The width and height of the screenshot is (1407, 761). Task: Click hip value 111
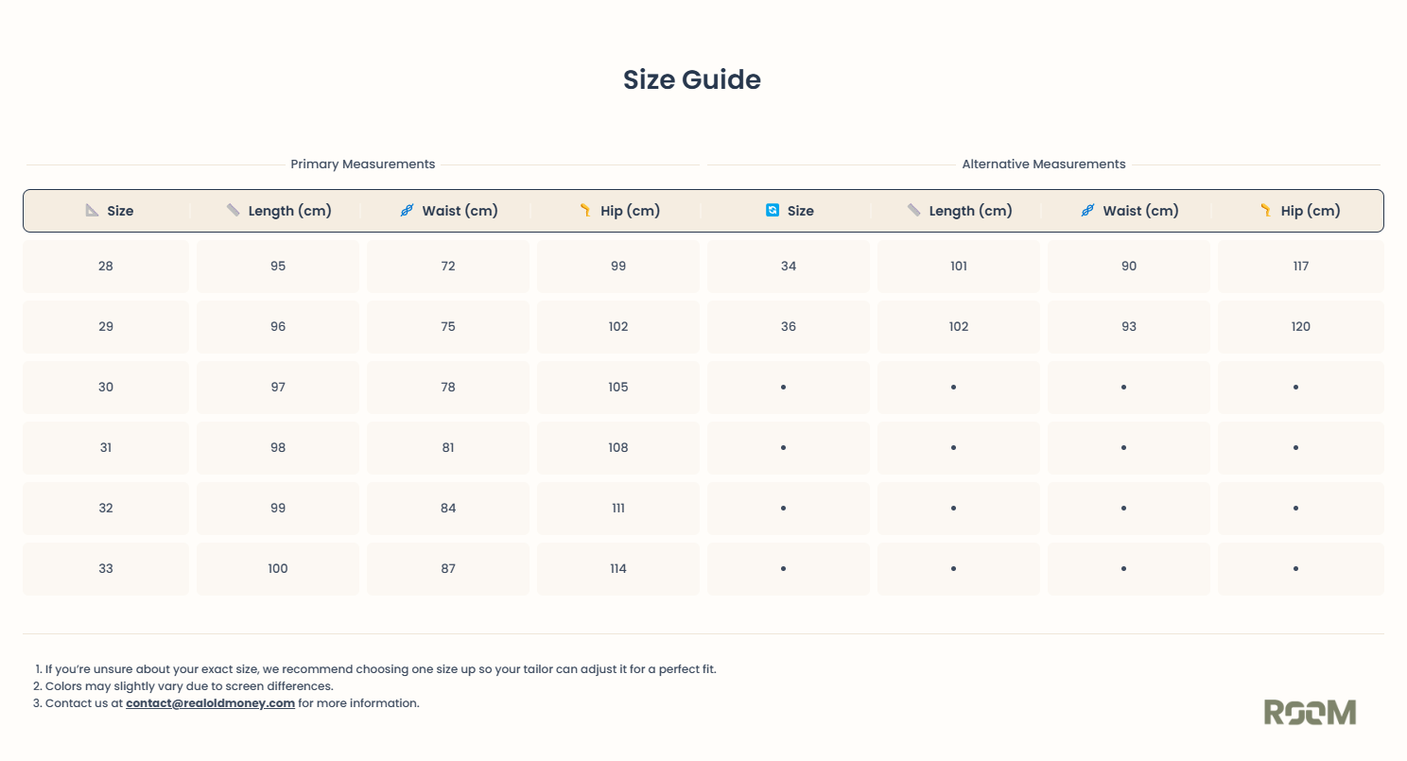[x=618, y=509]
